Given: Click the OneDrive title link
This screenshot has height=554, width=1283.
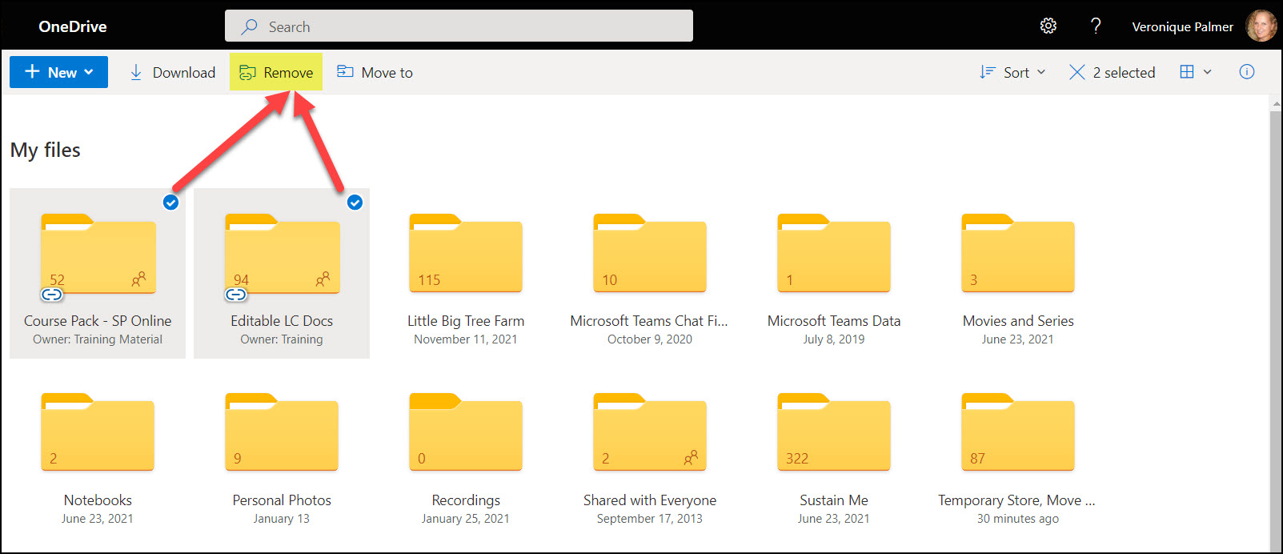Looking at the screenshot, I should (73, 26).
